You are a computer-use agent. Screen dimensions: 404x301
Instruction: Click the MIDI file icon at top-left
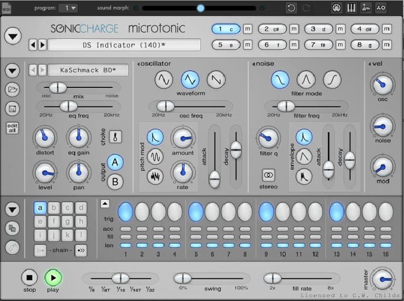[x=6, y=8]
